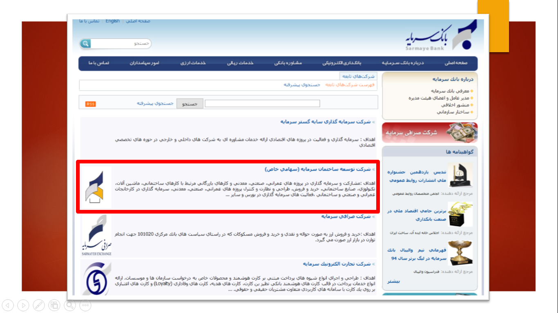The width and height of the screenshot is (558, 313).
Task: Click بیشتر link under certificates
Action: click(394, 282)
